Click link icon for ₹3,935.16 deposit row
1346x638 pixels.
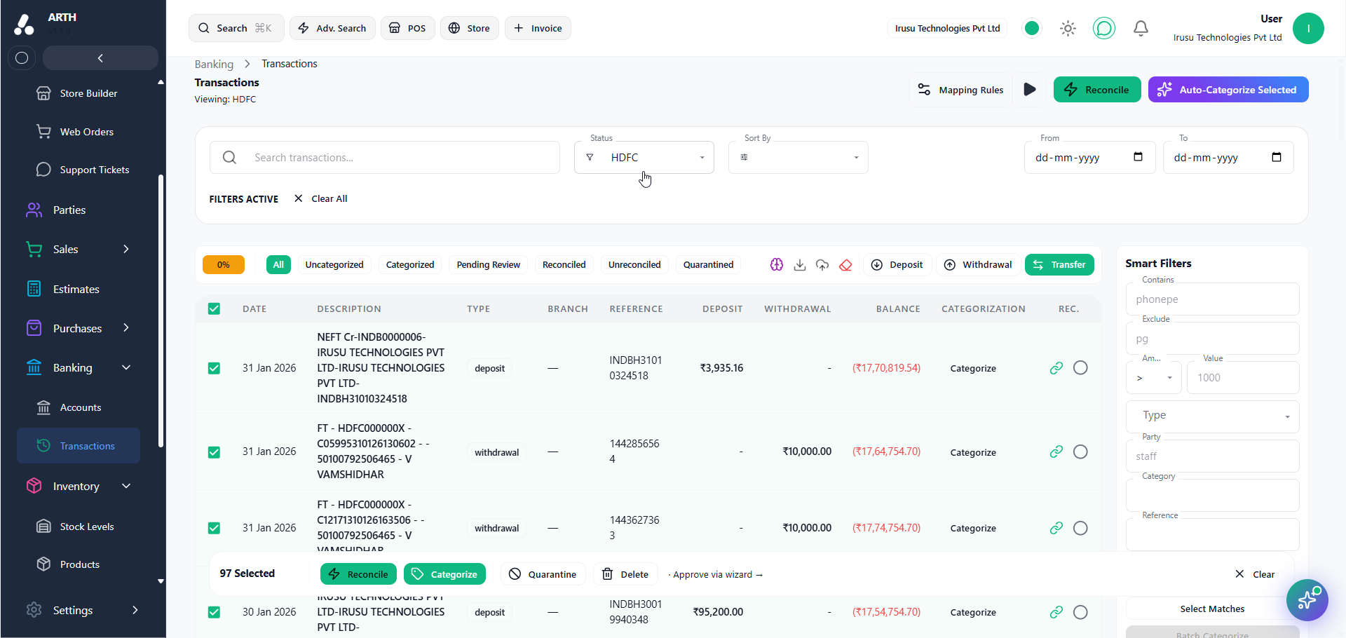[x=1056, y=368]
